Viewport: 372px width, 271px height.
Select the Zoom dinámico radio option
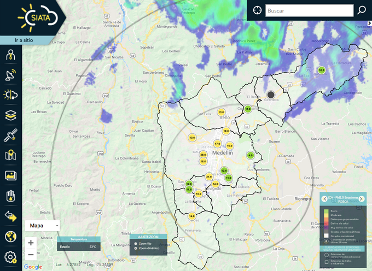[x=135, y=248]
